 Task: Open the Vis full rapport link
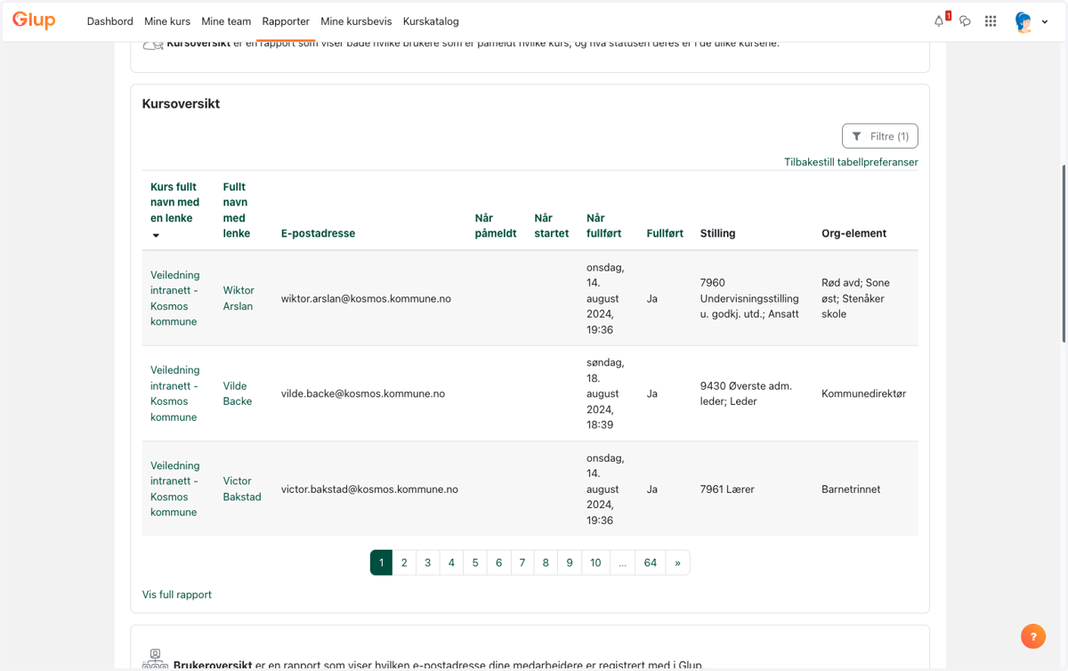point(177,594)
